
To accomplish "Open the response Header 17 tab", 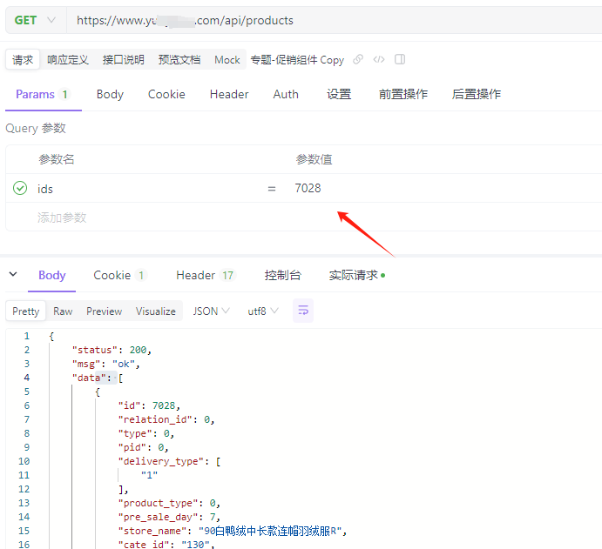I will click(206, 275).
